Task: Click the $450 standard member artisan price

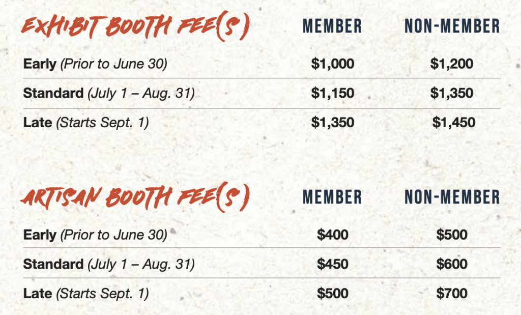Action: click(x=333, y=264)
